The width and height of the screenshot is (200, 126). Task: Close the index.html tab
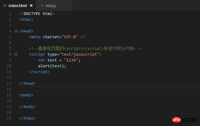click(31, 6)
